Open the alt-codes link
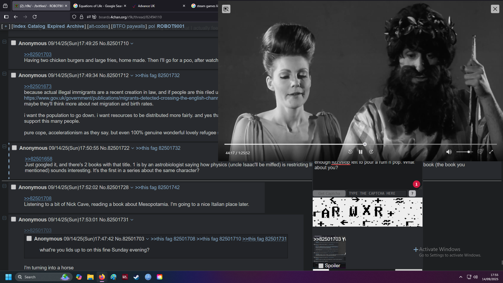This screenshot has width=503, height=283. [x=98, y=26]
